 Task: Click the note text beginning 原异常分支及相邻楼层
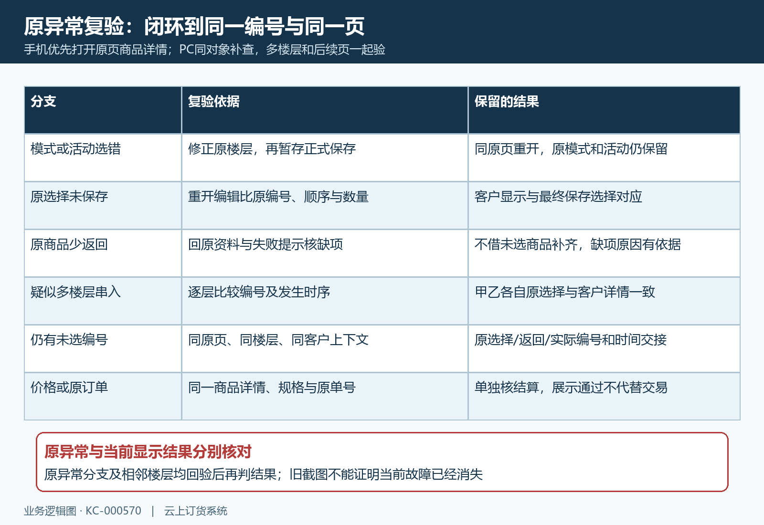pos(264,474)
